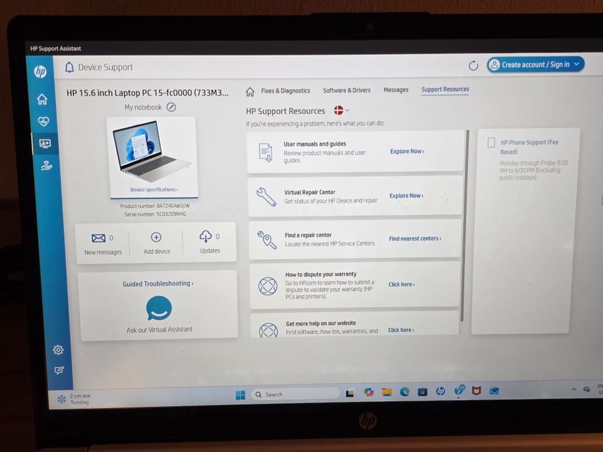
Task: Click the laptop product image
Action: (x=151, y=151)
